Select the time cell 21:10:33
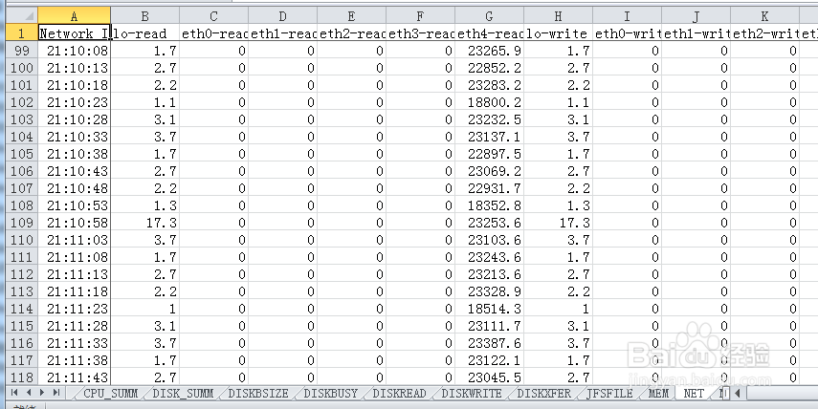The width and height of the screenshot is (818, 409). [x=74, y=137]
